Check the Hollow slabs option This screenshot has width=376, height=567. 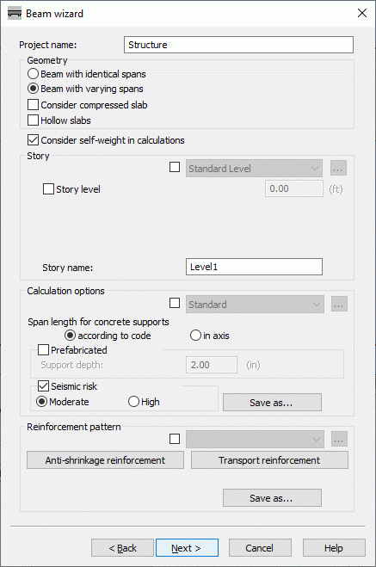pyautogui.click(x=59, y=120)
